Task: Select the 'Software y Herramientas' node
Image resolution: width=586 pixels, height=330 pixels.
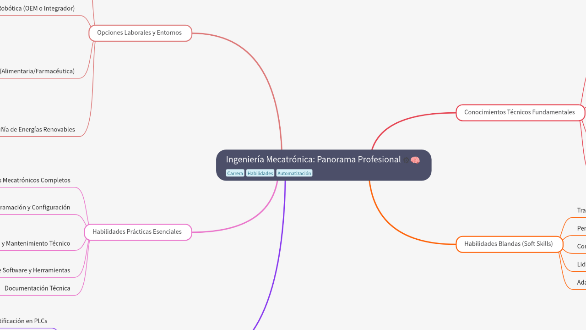Action: click(x=36, y=270)
